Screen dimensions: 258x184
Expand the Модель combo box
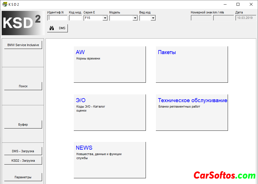[135, 18]
